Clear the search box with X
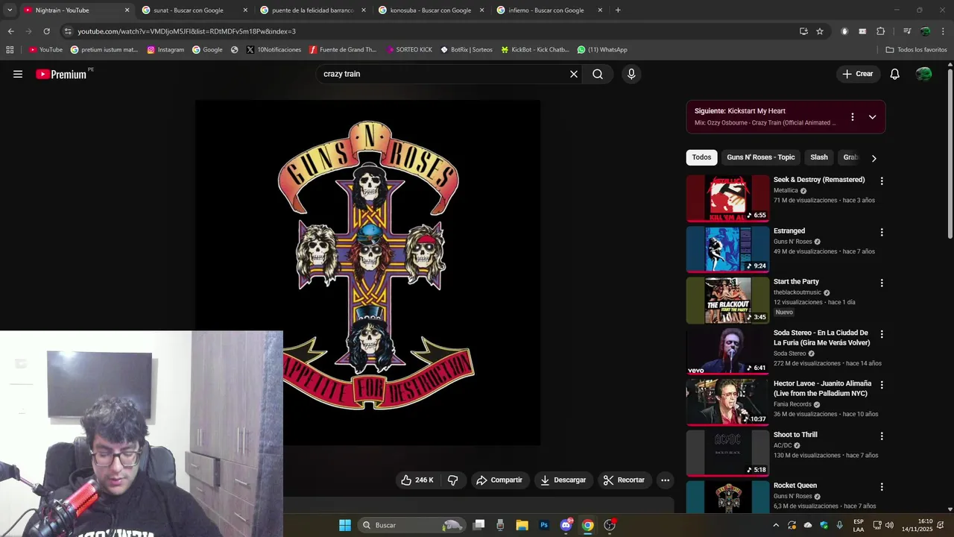 [574, 74]
